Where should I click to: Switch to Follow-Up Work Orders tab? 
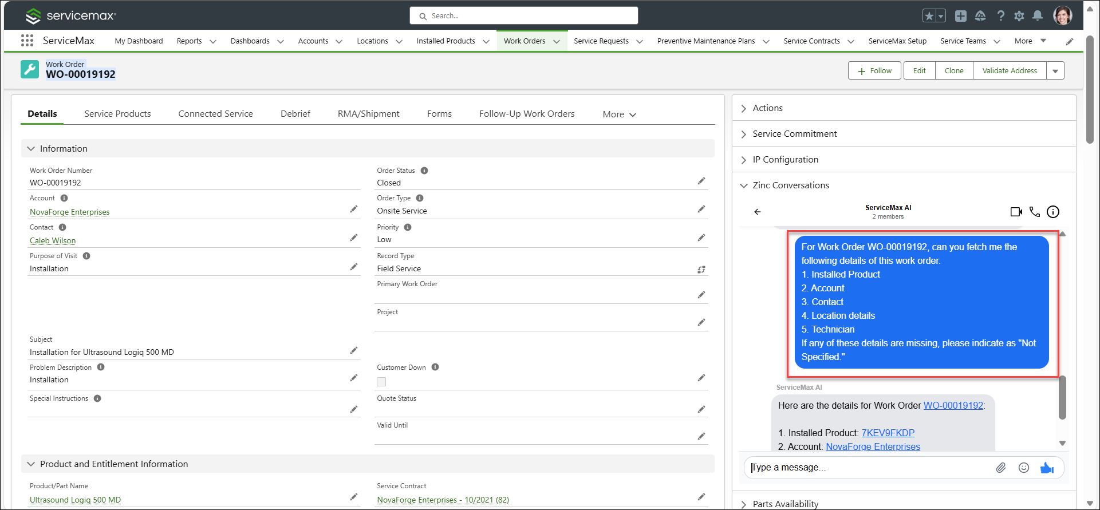click(527, 114)
